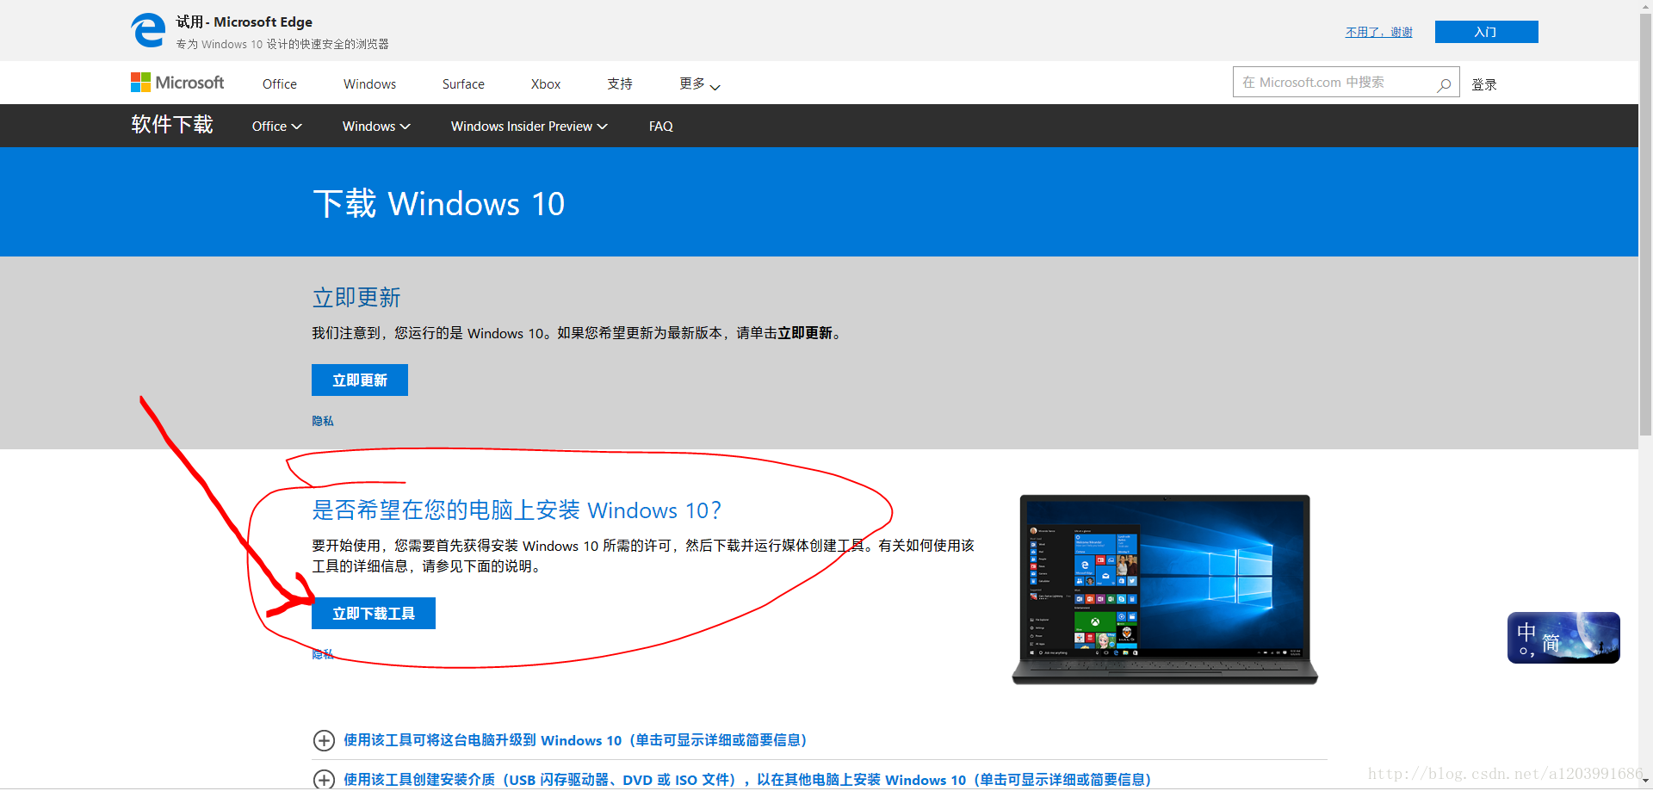This screenshot has height=791, width=1653.
Task: Click the 入门 button in Edge banner
Action: click(x=1486, y=32)
